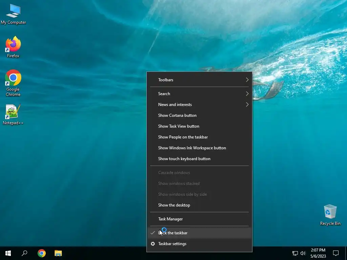The width and height of the screenshot is (347, 260).
Task: Toggle Show Task View button
Action: click(199, 126)
